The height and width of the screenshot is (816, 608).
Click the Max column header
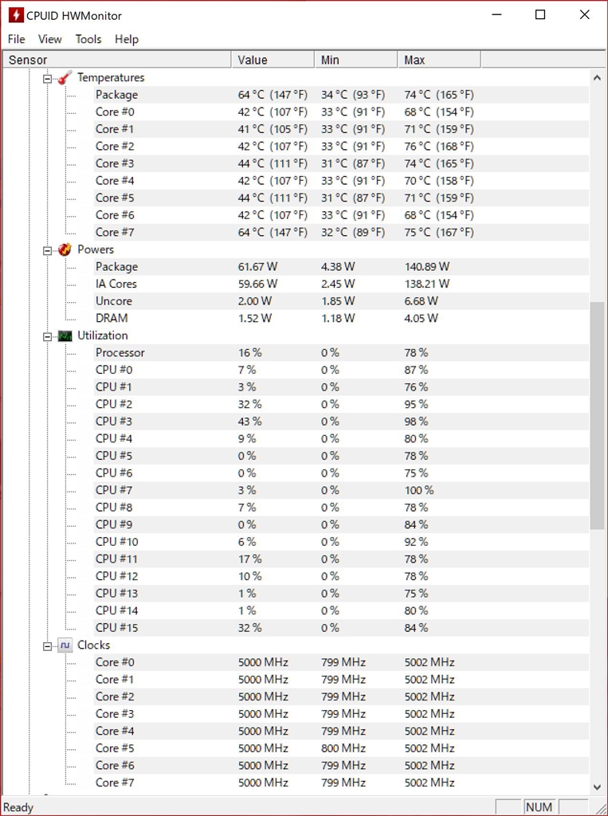[439, 60]
